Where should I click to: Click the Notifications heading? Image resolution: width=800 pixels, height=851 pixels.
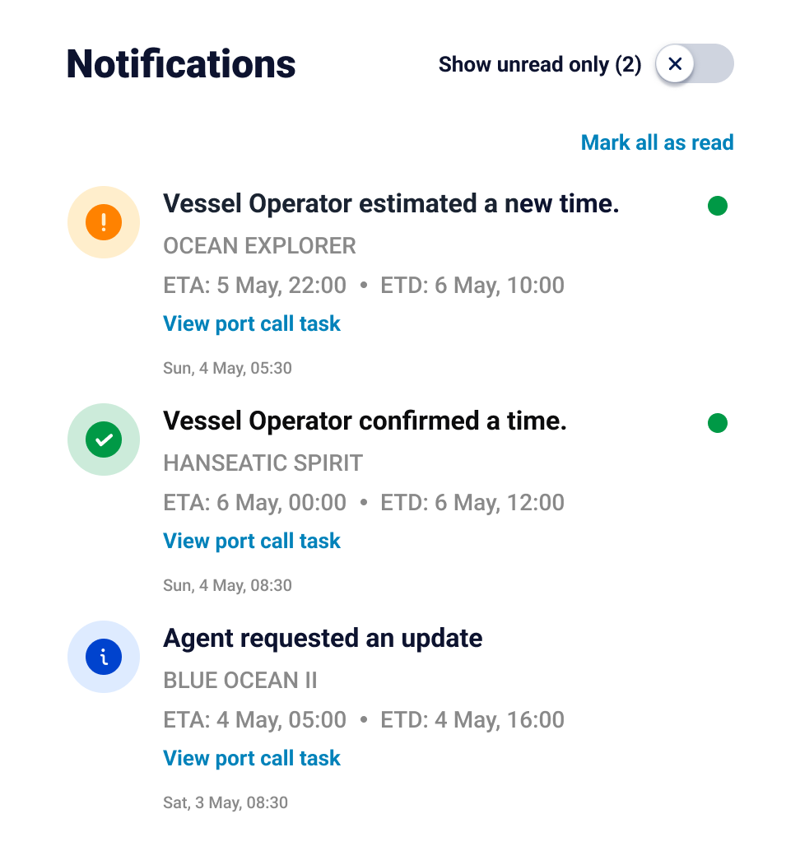point(181,64)
